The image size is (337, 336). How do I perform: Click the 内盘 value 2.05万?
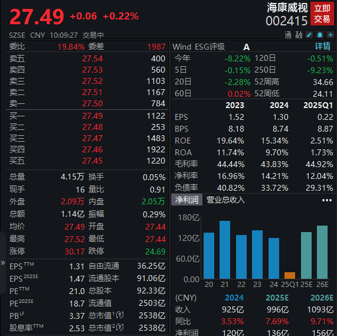[153, 201]
